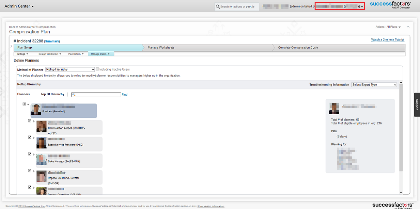The height and width of the screenshot is (209, 420).
Task: Uncheck the Regional Client Srvc. Director checkbox
Action: (x=30, y=170)
